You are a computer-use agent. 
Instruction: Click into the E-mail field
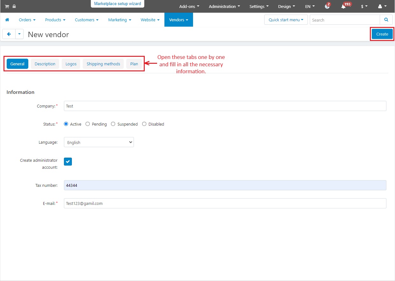(225, 203)
